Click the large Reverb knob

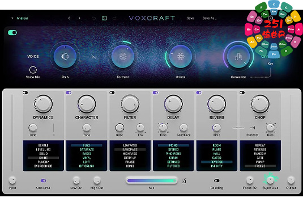[x=216, y=104]
